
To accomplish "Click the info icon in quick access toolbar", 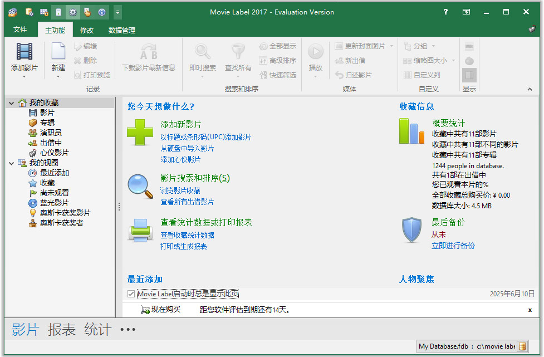I will 102,12.
